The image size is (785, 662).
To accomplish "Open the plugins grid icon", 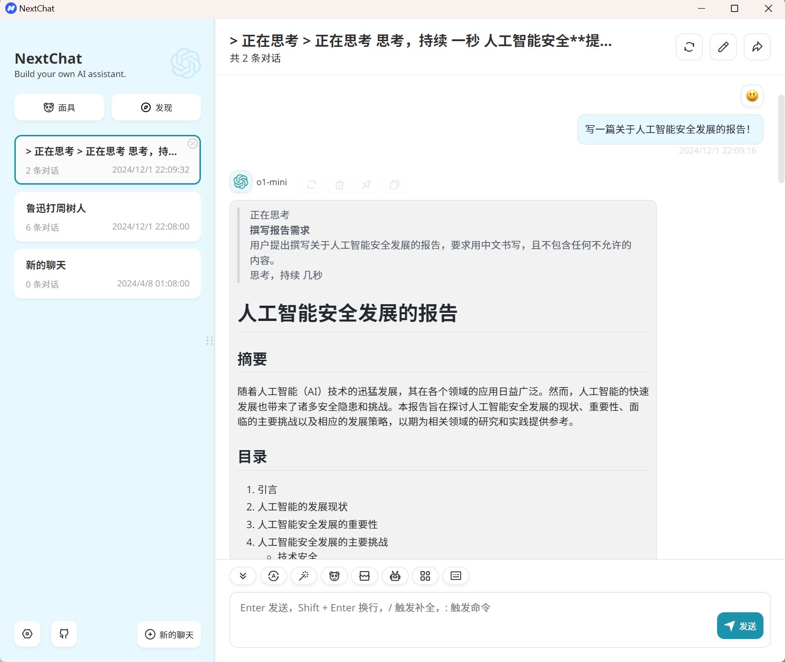I will tap(425, 576).
